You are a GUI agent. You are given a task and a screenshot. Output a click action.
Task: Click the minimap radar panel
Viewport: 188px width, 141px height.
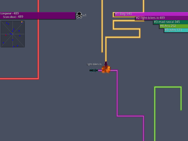13,34
